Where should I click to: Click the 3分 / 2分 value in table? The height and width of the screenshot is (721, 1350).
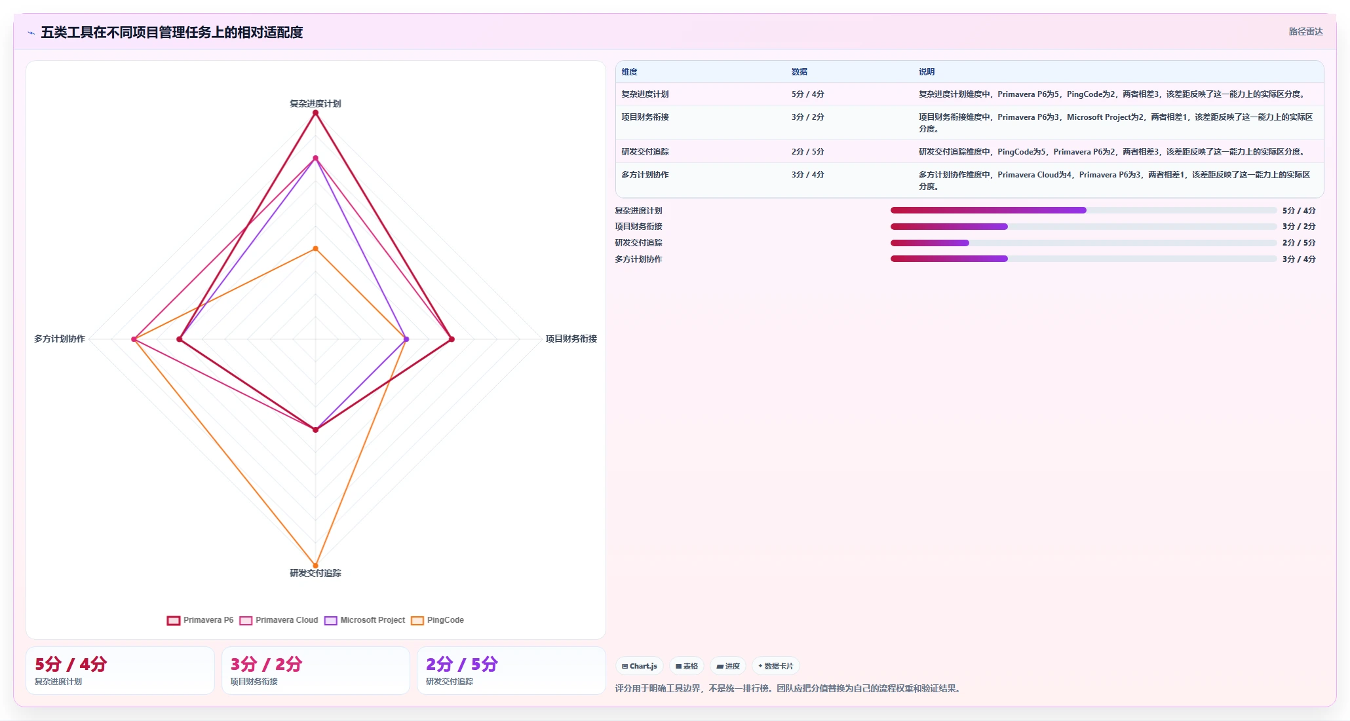807,117
